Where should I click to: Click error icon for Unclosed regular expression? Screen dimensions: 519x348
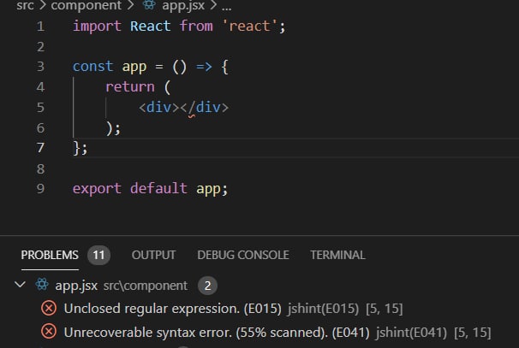pyautogui.click(x=49, y=309)
